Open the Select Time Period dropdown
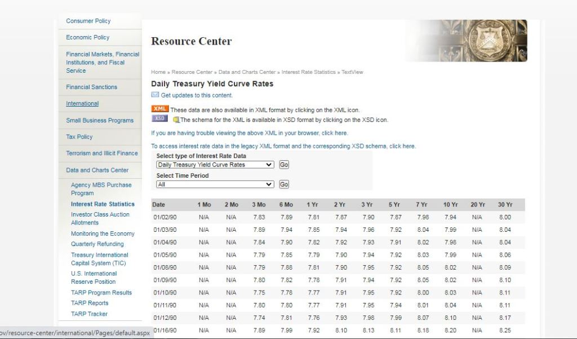This screenshot has width=577, height=339. [215, 184]
